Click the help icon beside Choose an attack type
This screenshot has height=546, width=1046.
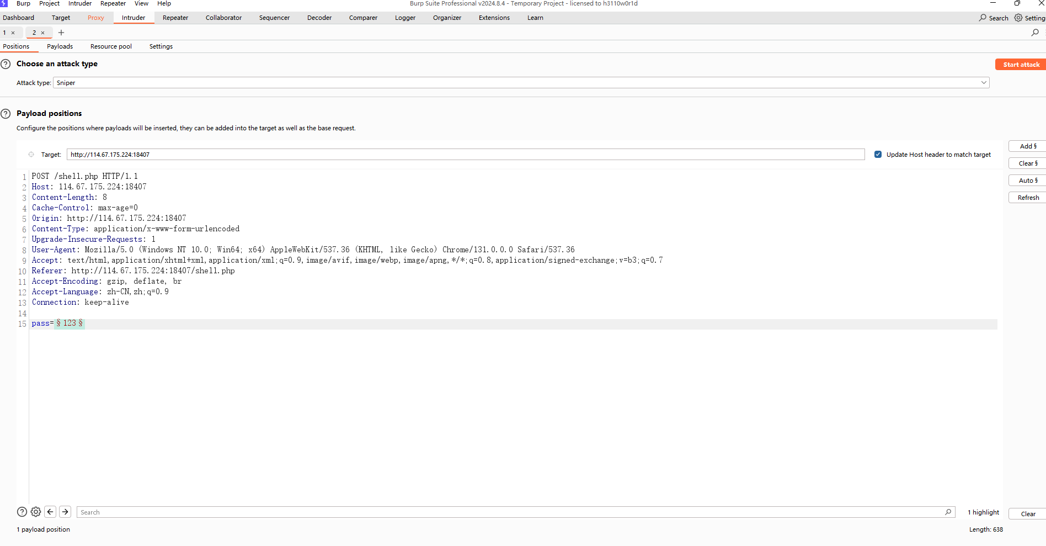6,64
